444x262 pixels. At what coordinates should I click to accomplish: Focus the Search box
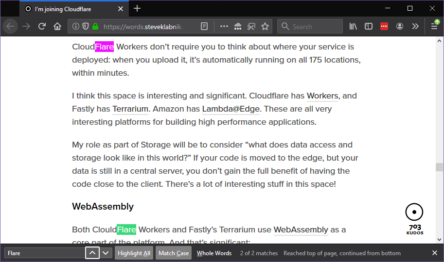[310, 27]
